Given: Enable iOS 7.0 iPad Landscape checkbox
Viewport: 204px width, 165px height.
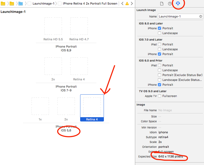Looking at the screenshot, I should click(159, 49).
